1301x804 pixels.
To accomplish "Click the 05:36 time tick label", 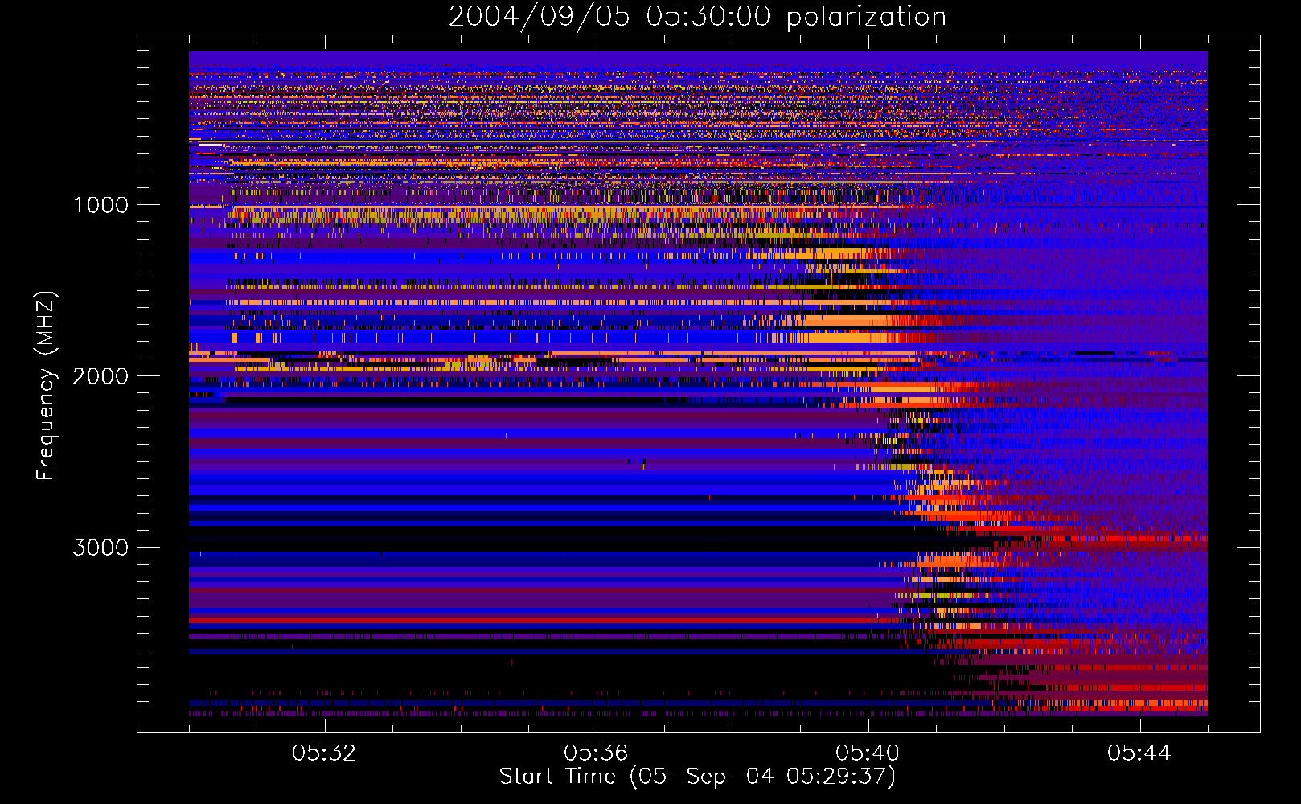I will pyautogui.click(x=596, y=753).
